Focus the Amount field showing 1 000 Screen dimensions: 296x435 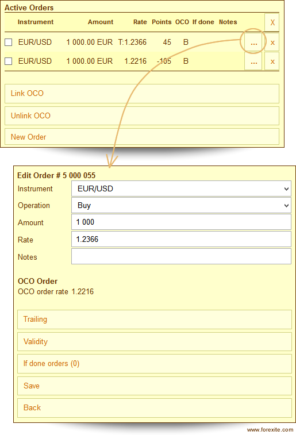coord(181,222)
